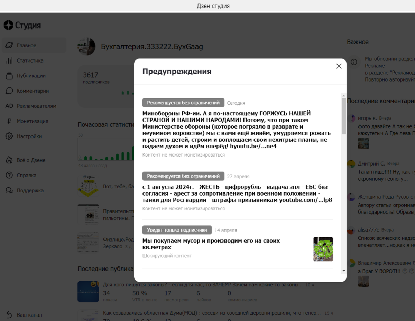Open Публикации sidebar section

click(x=34, y=76)
